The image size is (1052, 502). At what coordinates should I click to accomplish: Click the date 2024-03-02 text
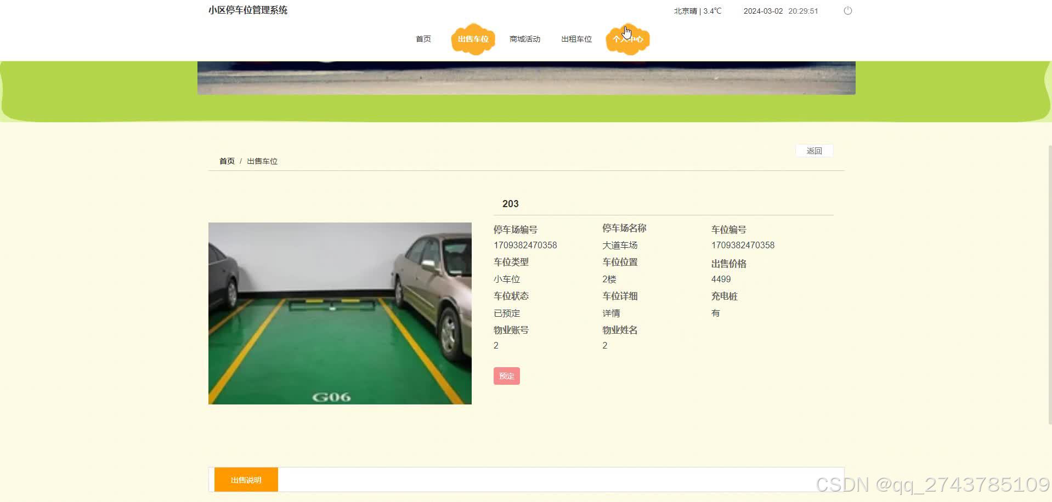pyautogui.click(x=763, y=11)
